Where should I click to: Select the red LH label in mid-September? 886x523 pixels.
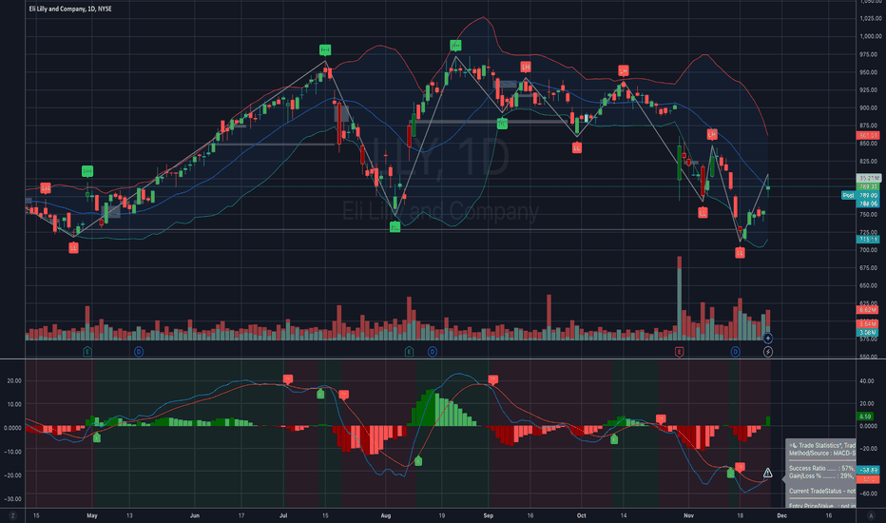pyautogui.click(x=526, y=67)
